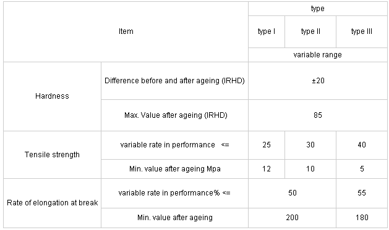Screen dimensions: 389x230
Task: Select Min. value after ageing Mpa cell
Action: (174, 169)
